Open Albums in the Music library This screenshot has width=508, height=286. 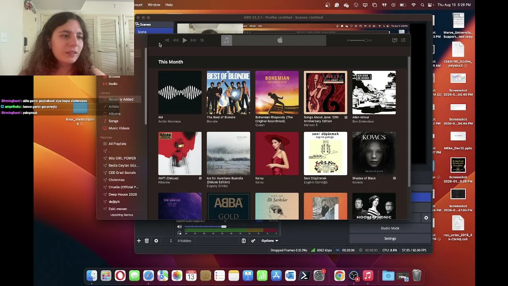[115, 114]
